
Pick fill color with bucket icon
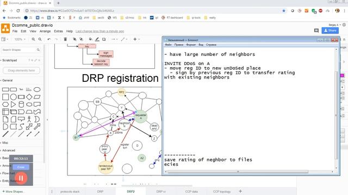(91, 39)
